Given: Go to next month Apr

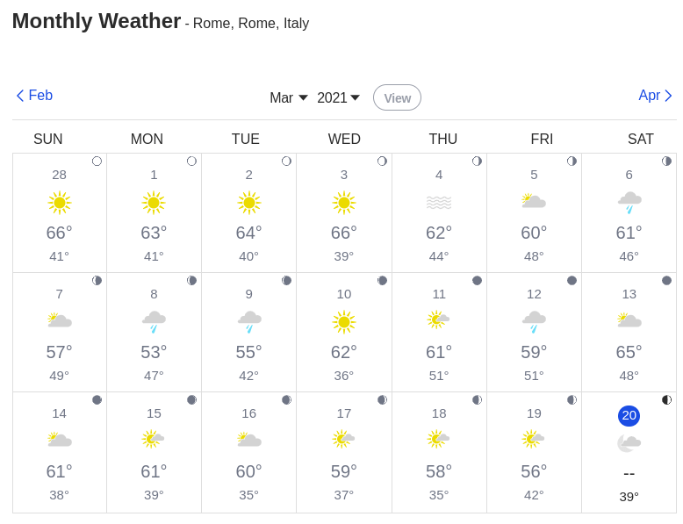Looking at the screenshot, I should click(x=655, y=95).
